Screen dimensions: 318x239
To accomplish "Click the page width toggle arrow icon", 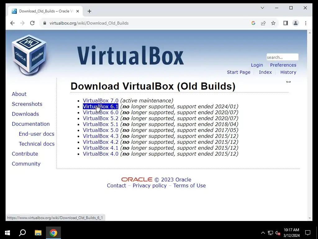I will (x=288, y=82).
